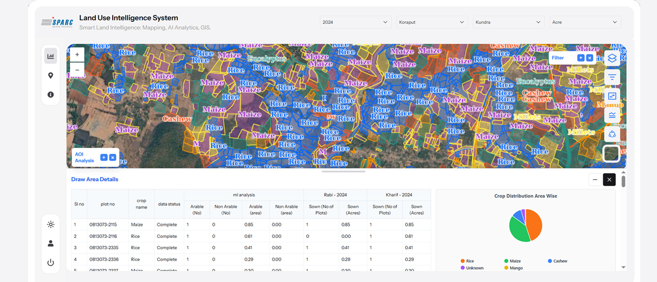Open the info sidebar icon

tap(51, 95)
